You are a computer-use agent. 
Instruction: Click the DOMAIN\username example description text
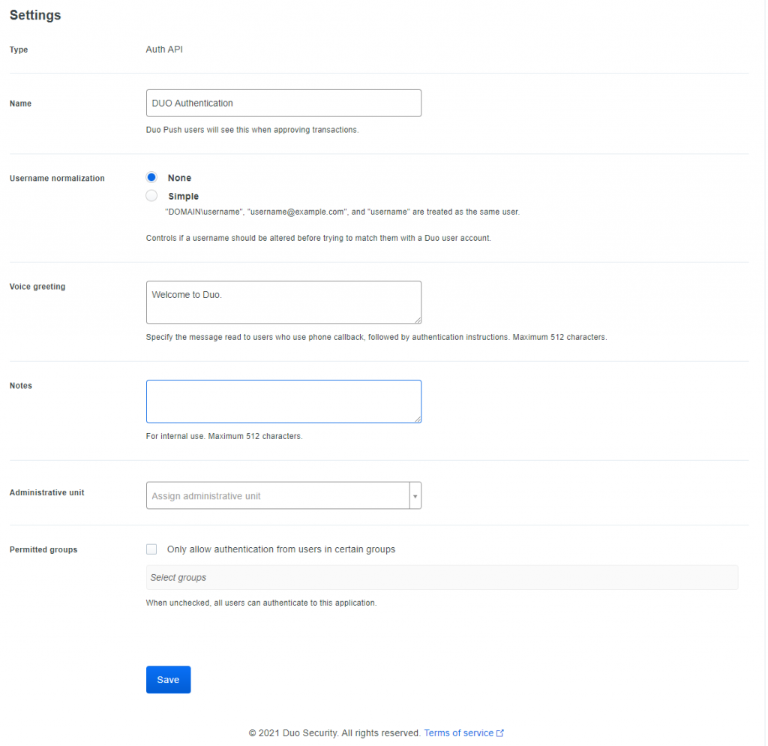[x=342, y=212]
